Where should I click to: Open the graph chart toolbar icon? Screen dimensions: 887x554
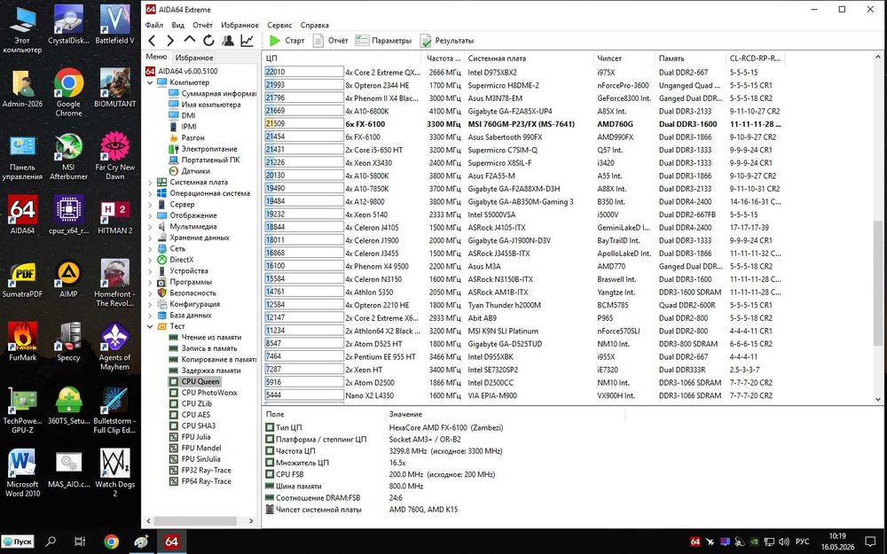coord(247,40)
